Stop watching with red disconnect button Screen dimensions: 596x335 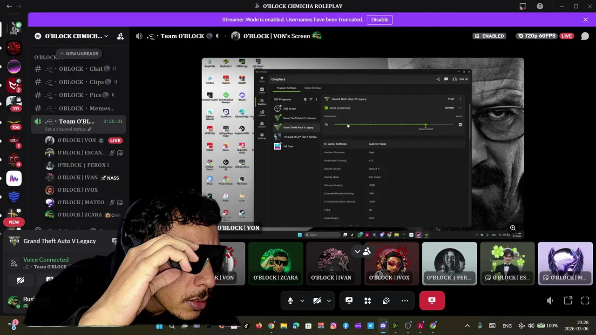pyautogui.click(x=432, y=301)
